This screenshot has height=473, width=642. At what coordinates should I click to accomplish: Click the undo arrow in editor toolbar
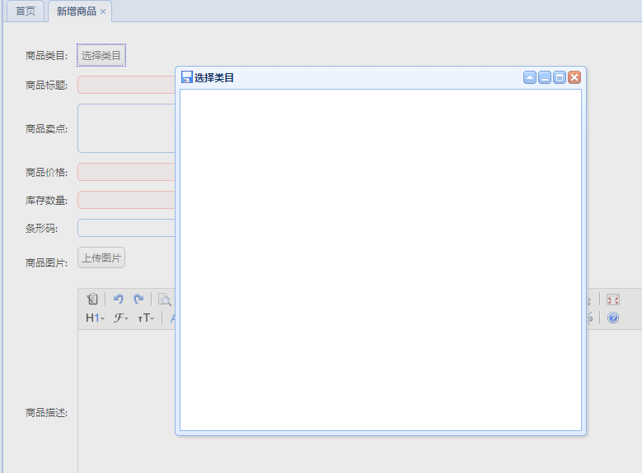tap(118, 299)
